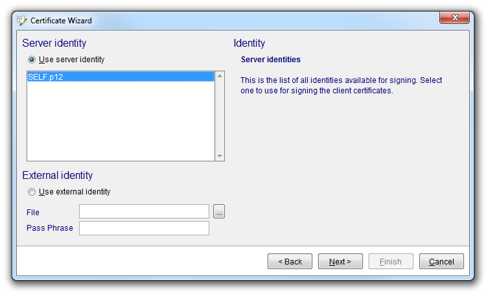
Task: Select SELF.p12 in the identity list
Action: point(120,76)
